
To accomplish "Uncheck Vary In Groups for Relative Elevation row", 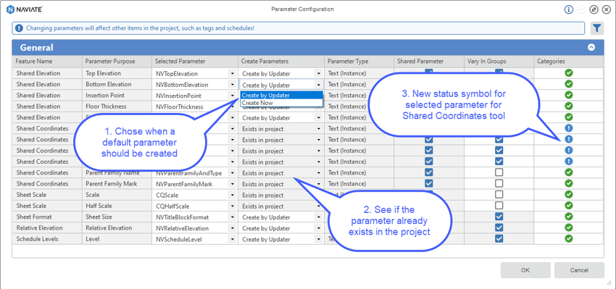I will pyautogui.click(x=499, y=227).
